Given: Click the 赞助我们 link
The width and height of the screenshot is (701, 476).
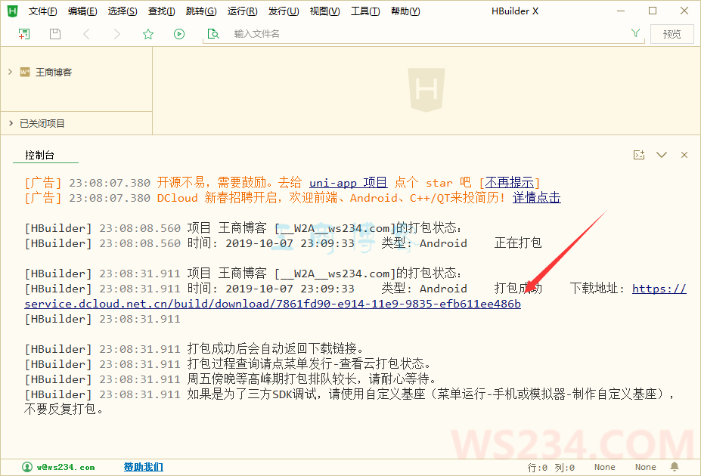Looking at the screenshot, I should 144,467.
